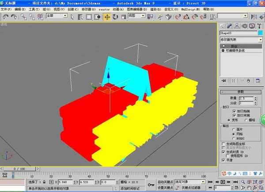Toggle the Angle Snap icon

click(186, 17)
